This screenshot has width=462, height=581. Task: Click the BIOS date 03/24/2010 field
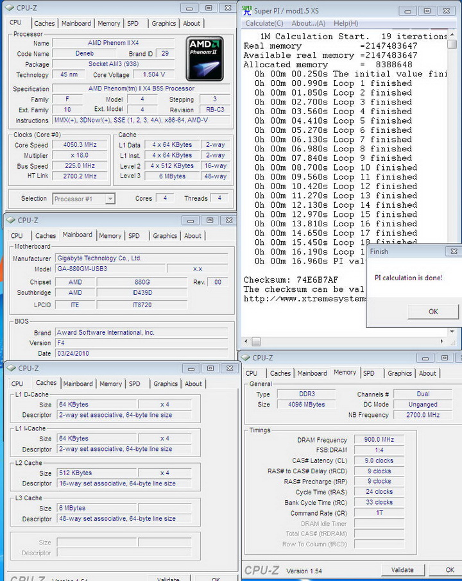pyautogui.click(x=142, y=353)
